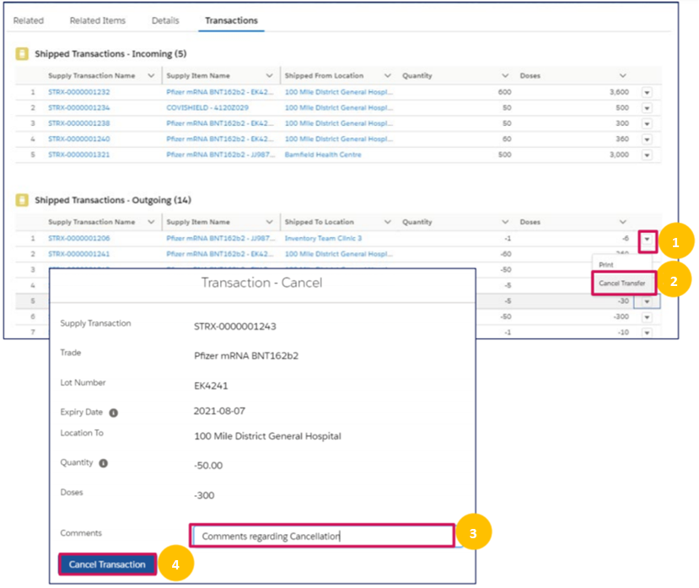The height and width of the screenshot is (588, 699).
Task: Open COVISHIELD - 4120Z029 supply item
Action: tap(207, 107)
